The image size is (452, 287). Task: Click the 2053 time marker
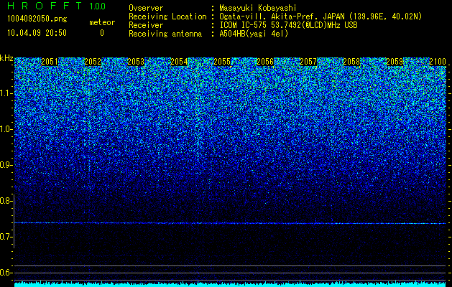pos(136,62)
